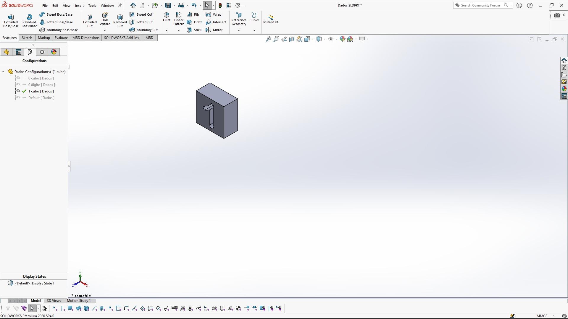This screenshot has height=319, width=568.
Task: Choose Swept Boss/Base feature
Action: coord(56,14)
